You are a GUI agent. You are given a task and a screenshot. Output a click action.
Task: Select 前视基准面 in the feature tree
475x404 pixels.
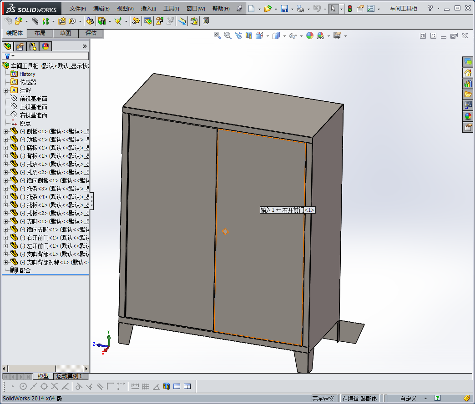33,99
